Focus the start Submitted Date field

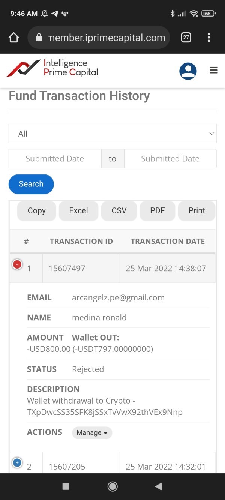point(55,159)
